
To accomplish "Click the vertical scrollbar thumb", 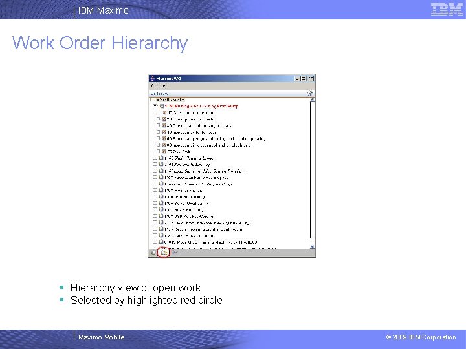I will pyautogui.click(x=312, y=171).
